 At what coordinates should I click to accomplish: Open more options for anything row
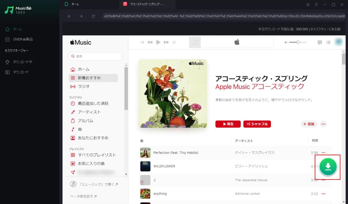324,194
